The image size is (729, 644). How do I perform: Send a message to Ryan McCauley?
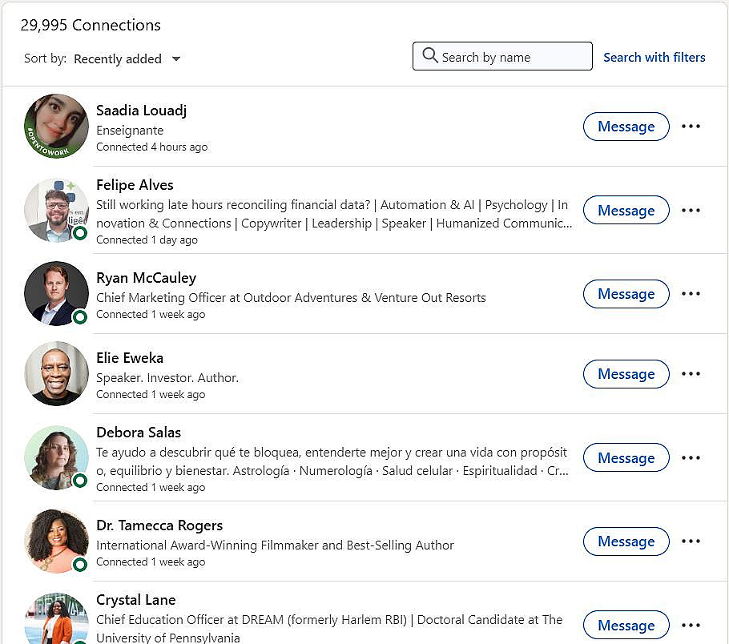tap(626, 294)
